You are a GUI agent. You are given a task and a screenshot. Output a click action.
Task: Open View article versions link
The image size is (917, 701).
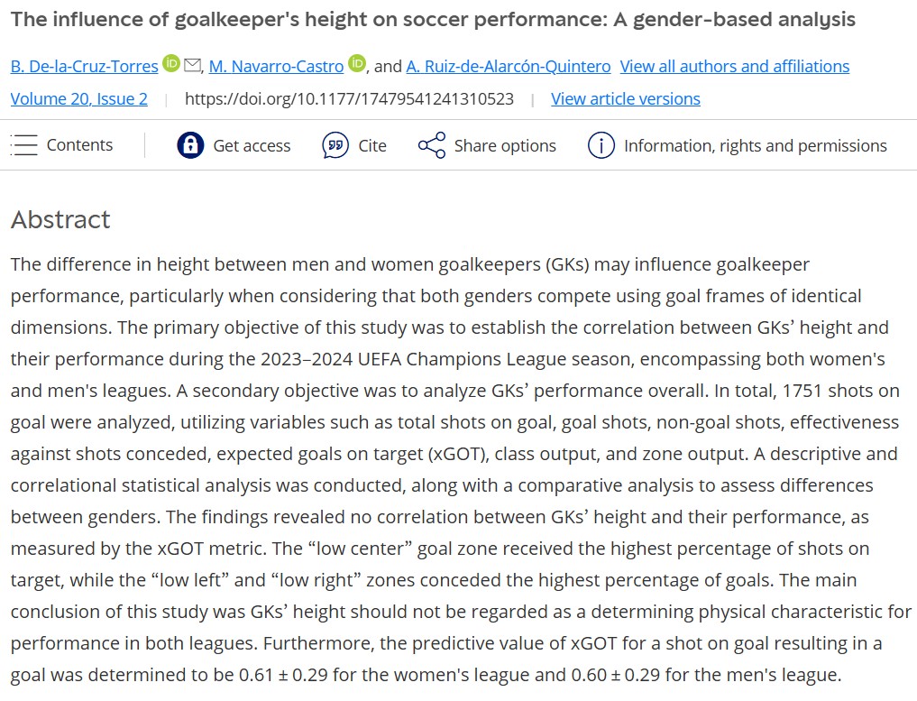click(625, 99)
